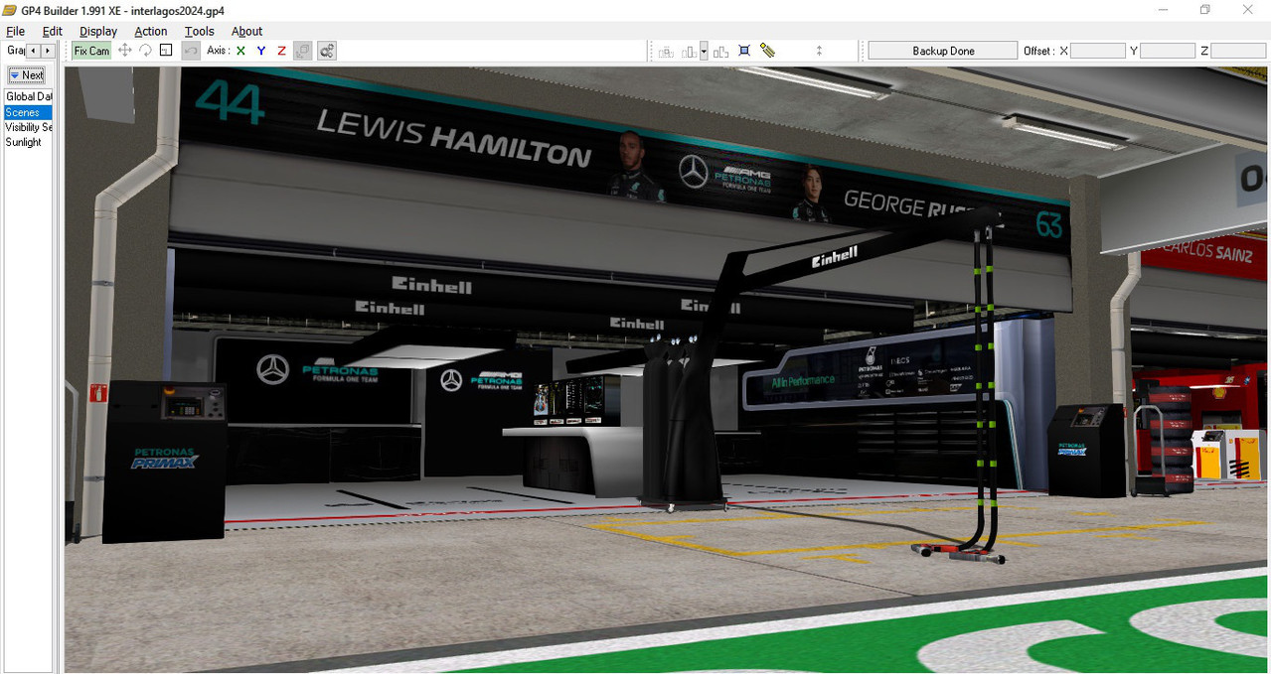Restore down the GP4 Builder window
1271x674 pixels.
click(1204, 10)
